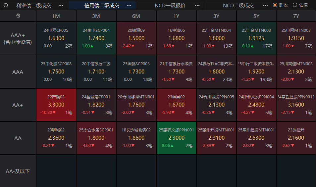The image size is (316, 187).
Task: Open the 23仪征开 bond cell
Action: tap(296, 138)
